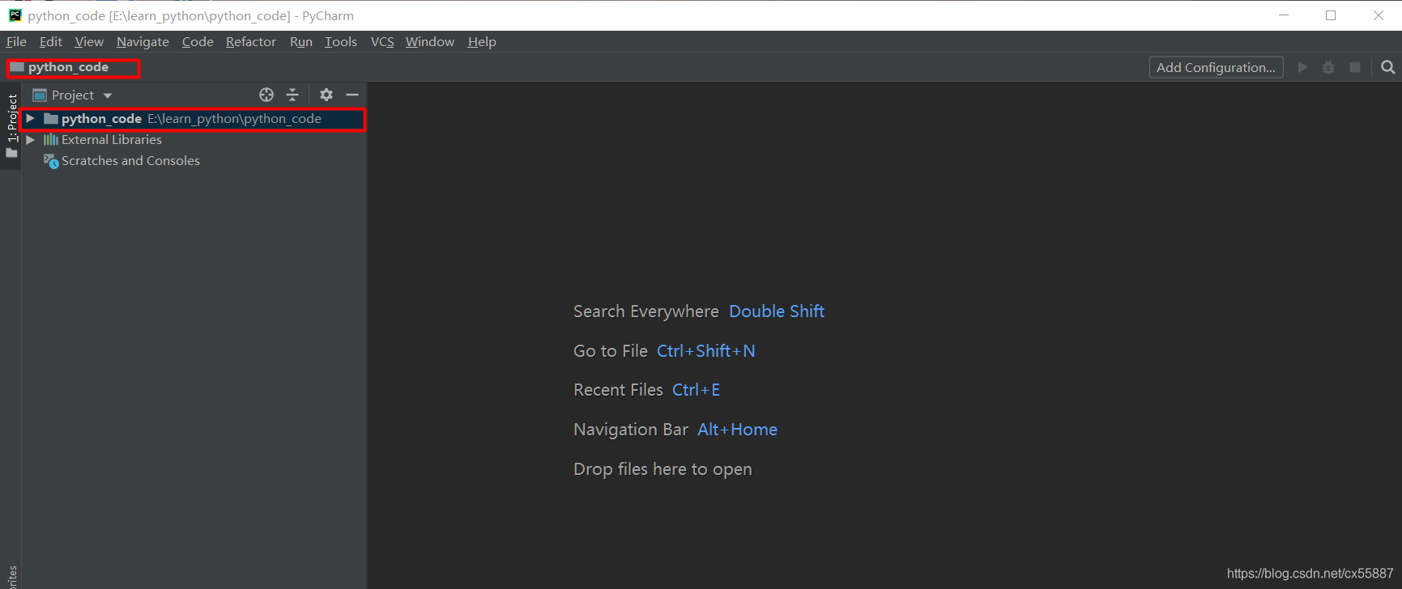The image size is (1402, 589).
Task: Click the 'Search Everywhere' label
Action: point(646,311)
